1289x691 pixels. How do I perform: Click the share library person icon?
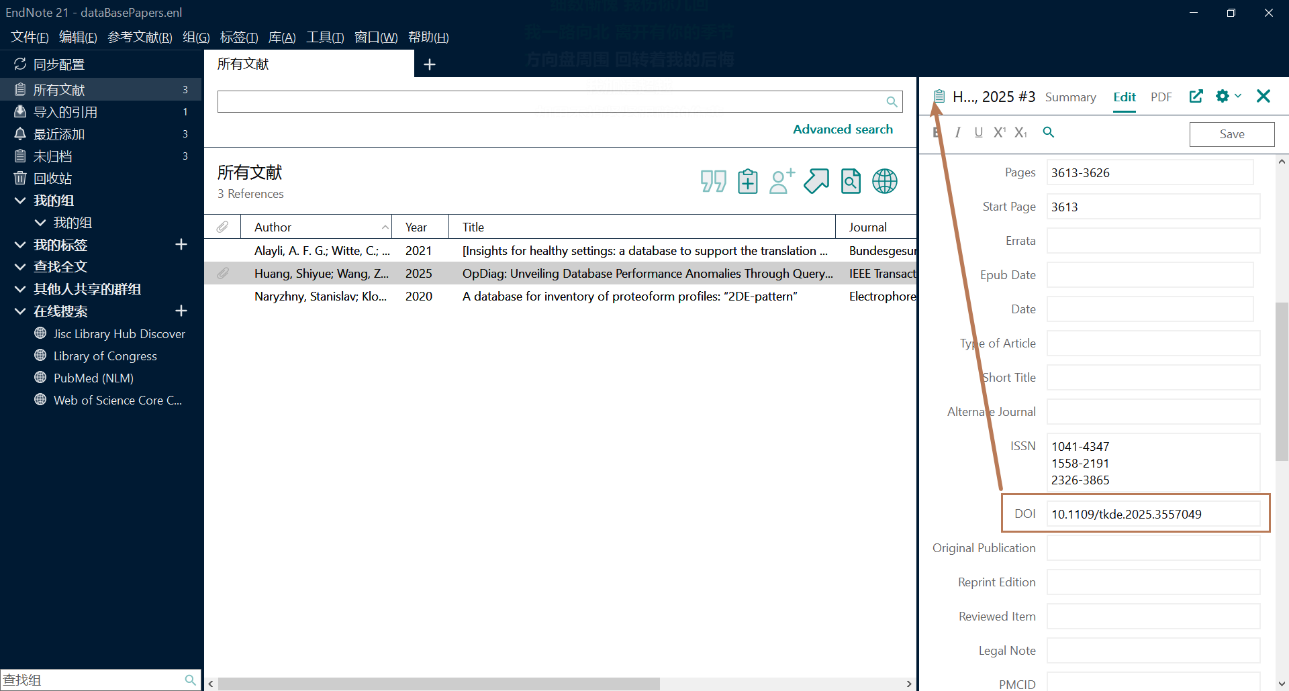point(781,181)
